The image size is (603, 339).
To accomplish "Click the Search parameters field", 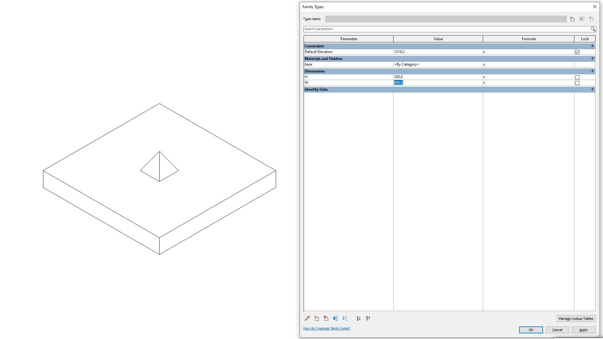I will pos(447,29).
